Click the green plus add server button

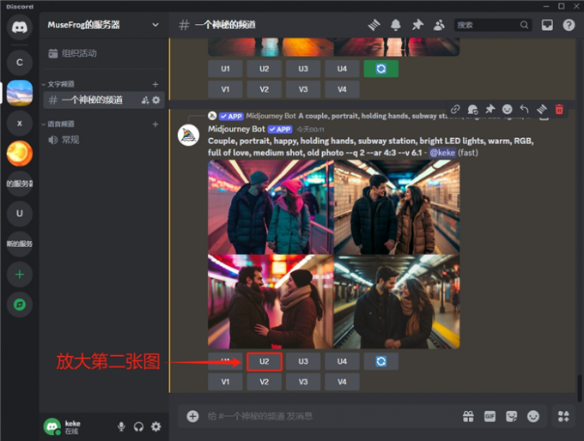point(20,275)
